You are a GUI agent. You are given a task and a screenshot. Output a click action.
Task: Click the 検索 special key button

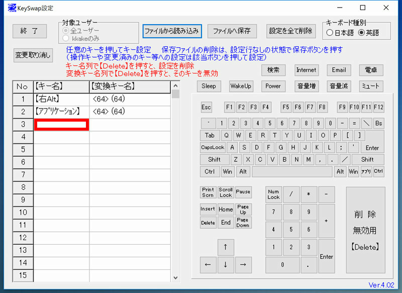pos(273,70)
